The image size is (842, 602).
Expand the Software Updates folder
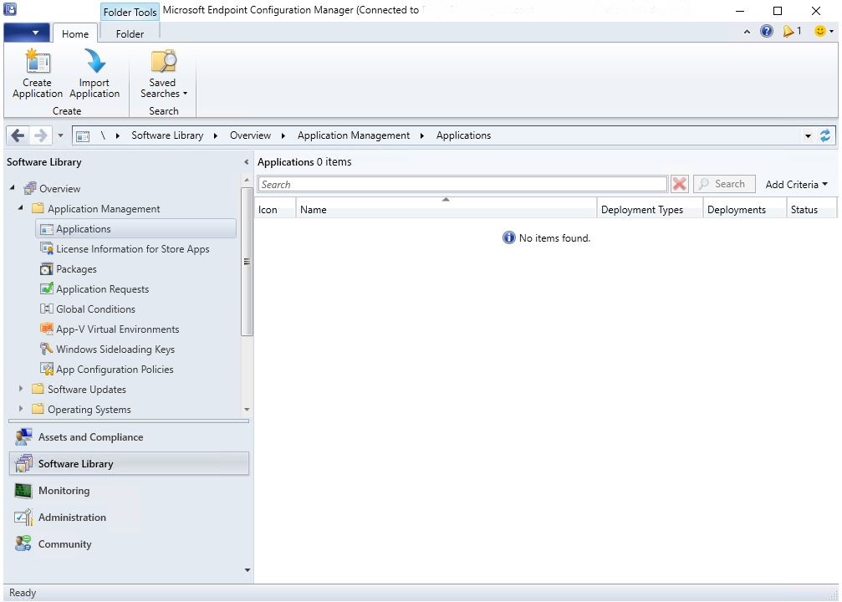point(20,389)
